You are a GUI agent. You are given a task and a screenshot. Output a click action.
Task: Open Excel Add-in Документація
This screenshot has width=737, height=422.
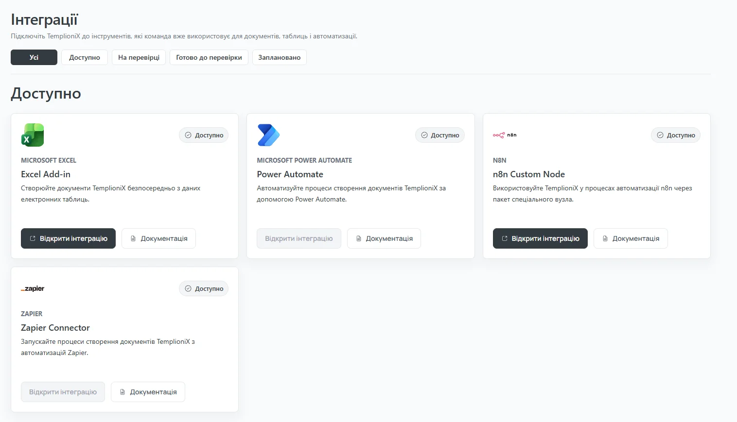(158, 238)
